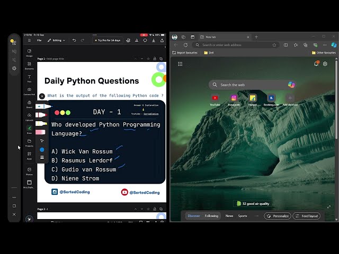The width and height of the screenshot is (339, 254).
Task: Open the Elements panel in Canva sidebar
Action: (29, 65)
